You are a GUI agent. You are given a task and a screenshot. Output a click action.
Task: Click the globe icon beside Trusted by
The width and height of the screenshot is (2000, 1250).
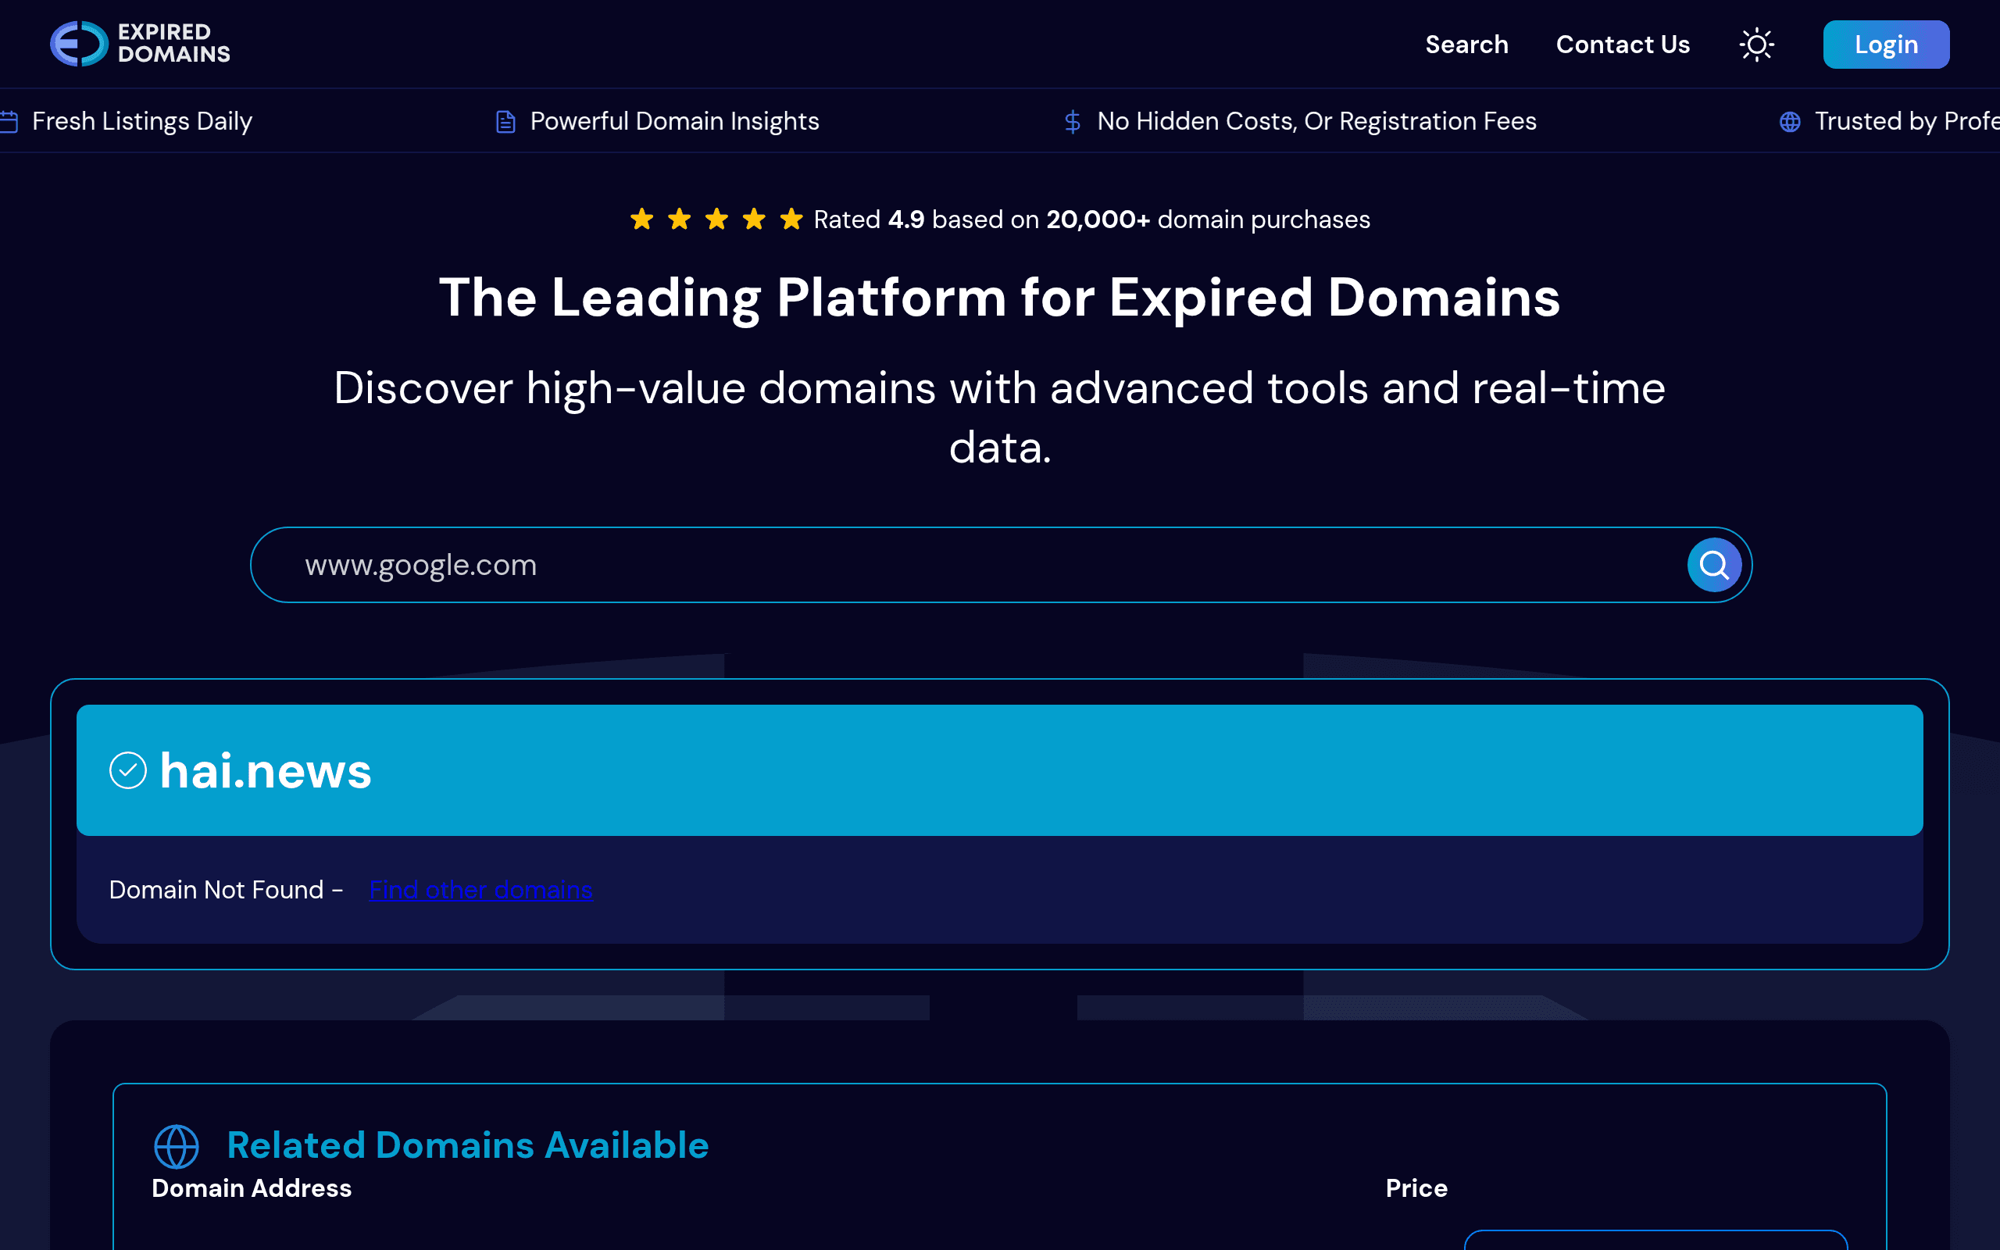[1789, 122]
